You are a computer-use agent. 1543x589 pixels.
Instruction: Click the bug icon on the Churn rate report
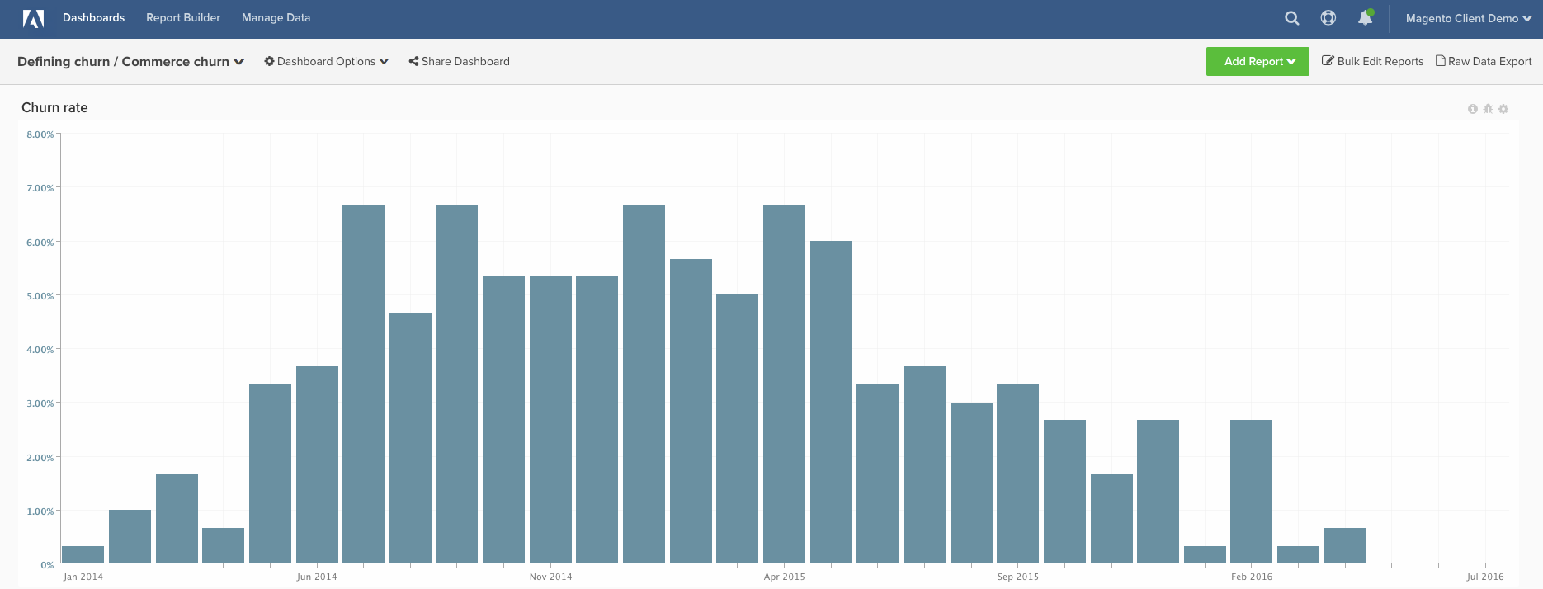(x=1489, y=109)
